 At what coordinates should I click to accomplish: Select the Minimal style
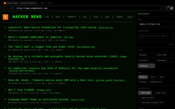146,55
